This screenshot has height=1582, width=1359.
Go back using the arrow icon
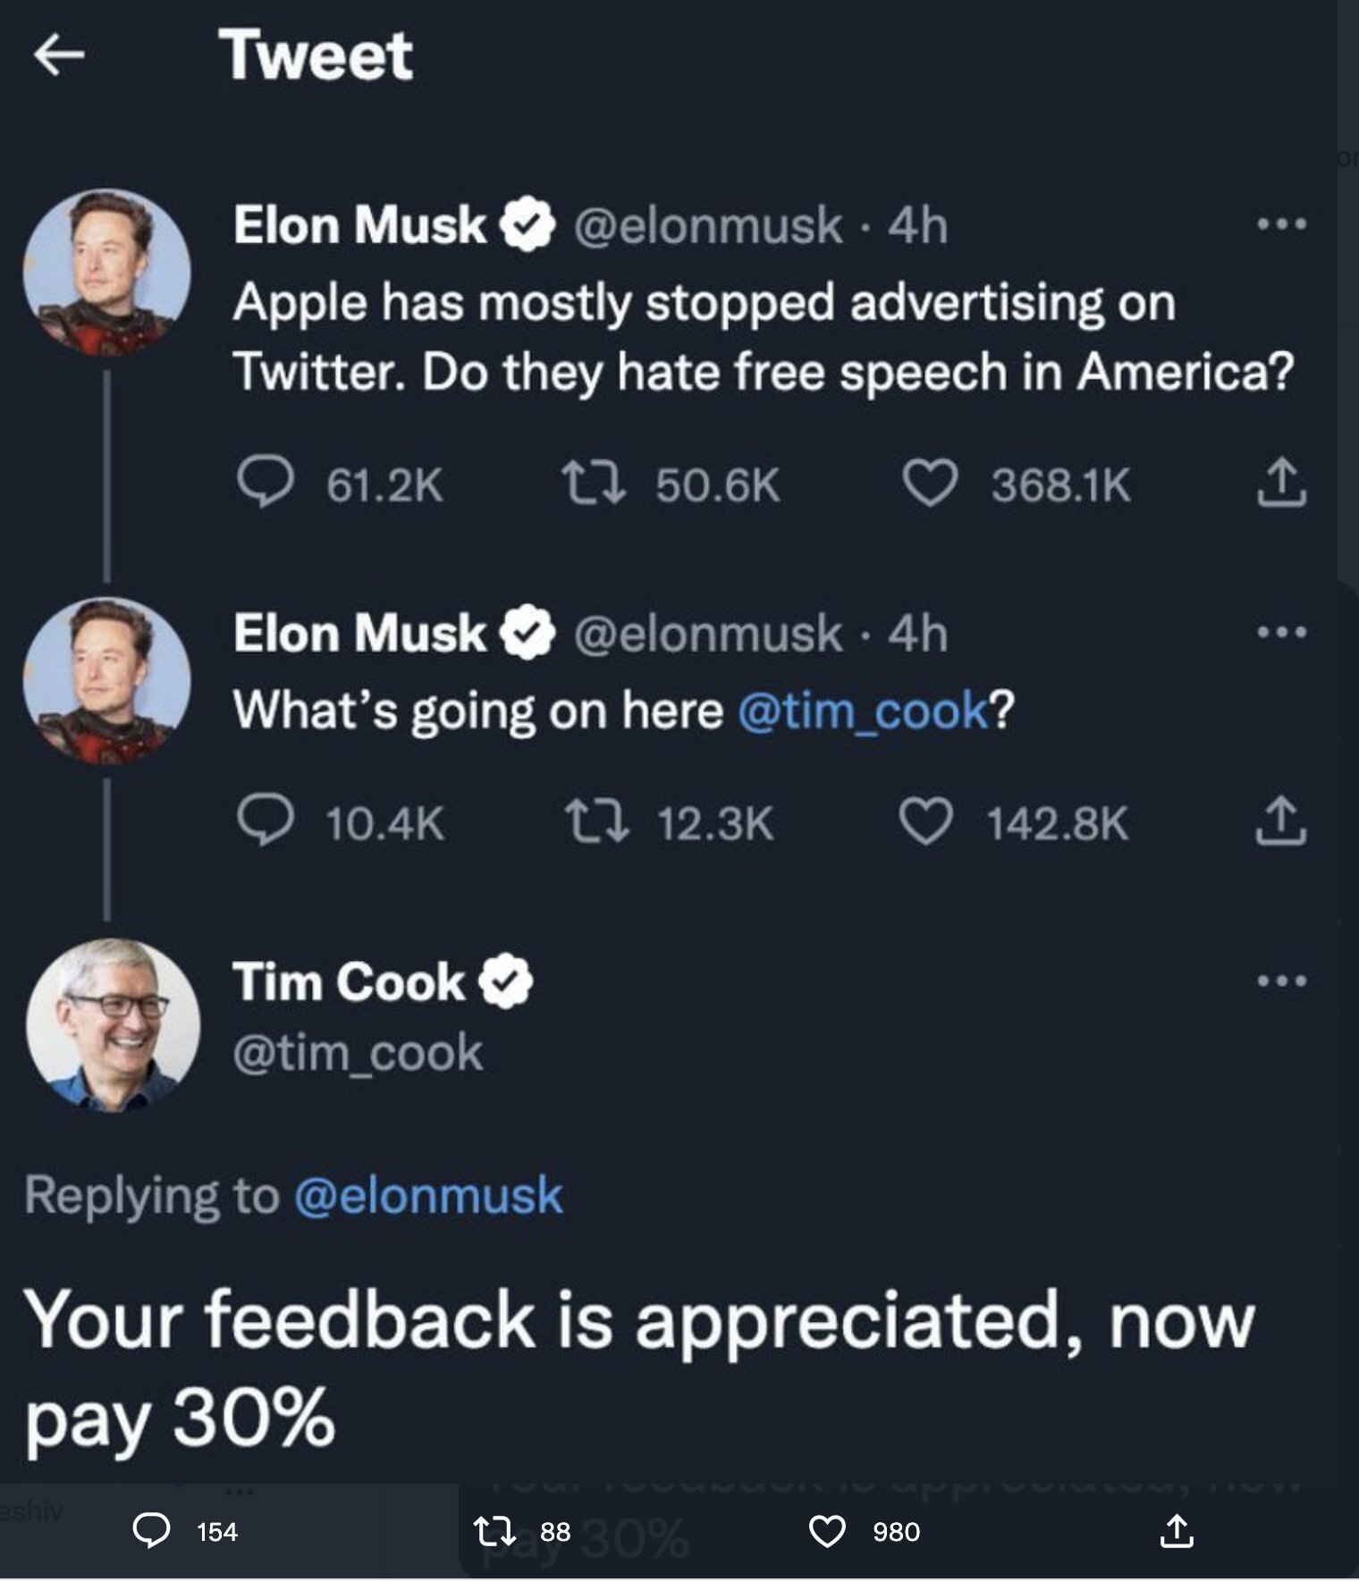[x=59, y=55]
